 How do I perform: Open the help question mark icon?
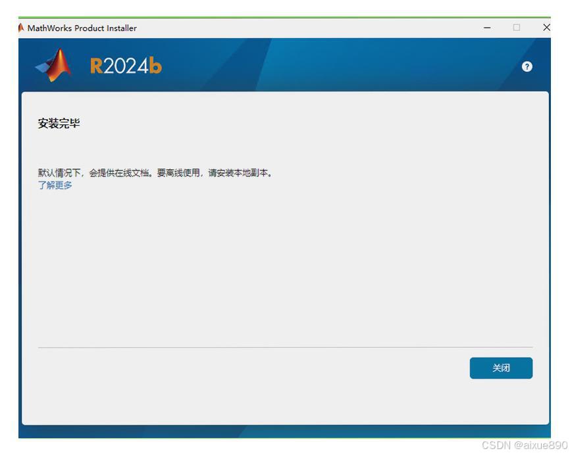pyautogui.click(x=527, y=66)
